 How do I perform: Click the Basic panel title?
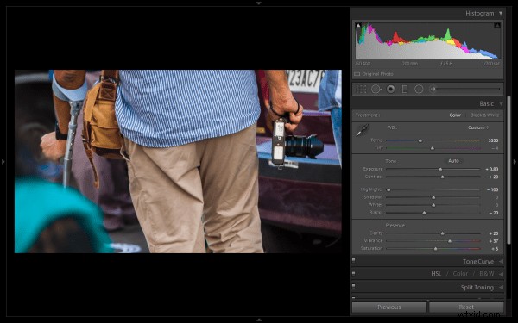[487, 103]
